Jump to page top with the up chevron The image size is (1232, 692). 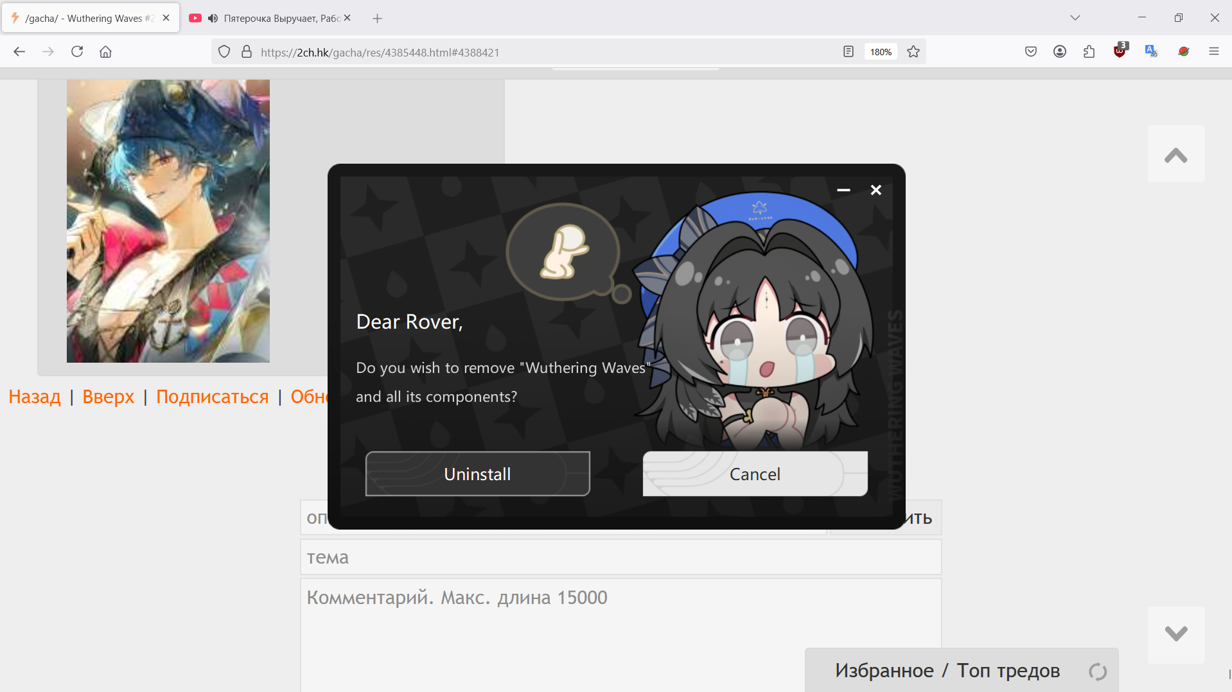(x=1176, y=155)
